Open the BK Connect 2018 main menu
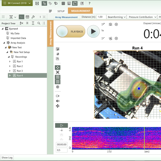The image size is (161, 161). (x=17, y=3)
